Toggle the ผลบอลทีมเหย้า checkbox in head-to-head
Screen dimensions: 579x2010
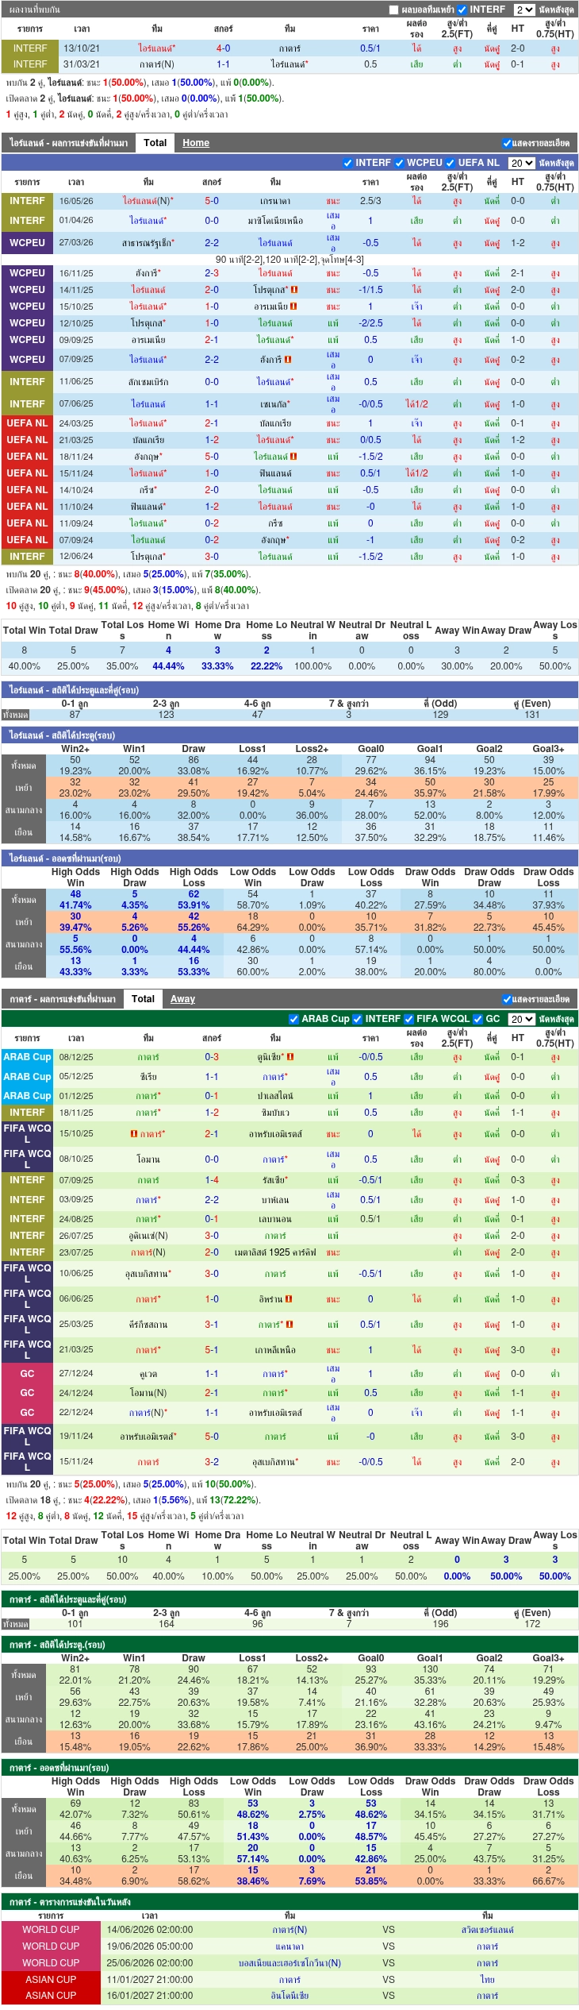tap(393, 10)
